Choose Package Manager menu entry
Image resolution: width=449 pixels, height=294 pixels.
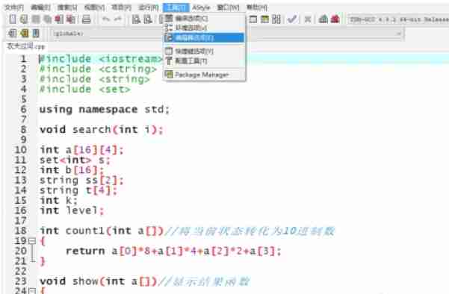[204, 75]
